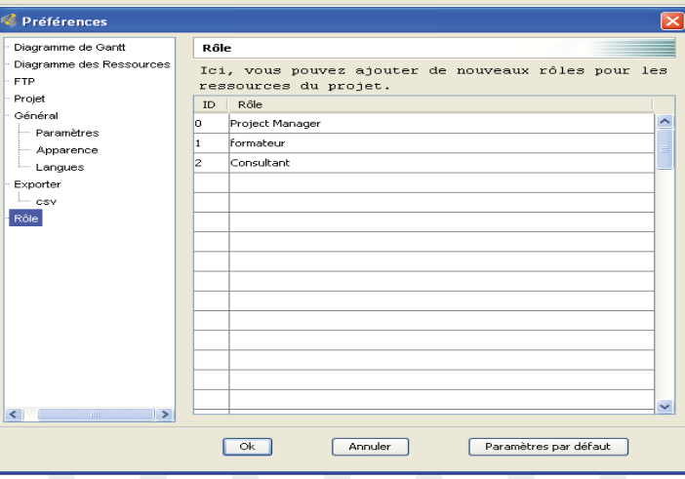The image size is (685, 479).
Task: Choose the Apparence sub-item
Action: click(66, 150)
